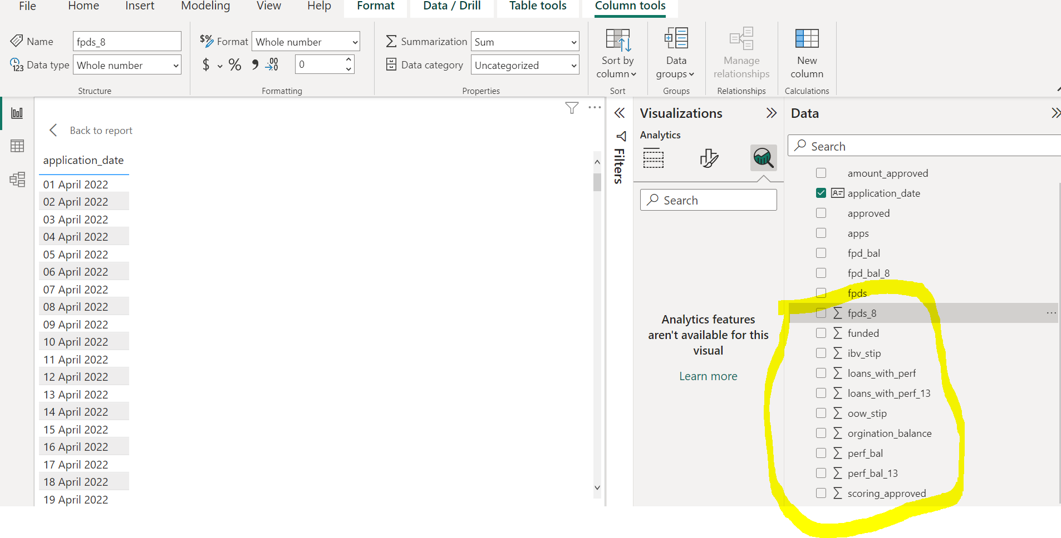The width and height of the screenshot is (1061, 538).
Task: Open the Data type dropdown
Action: [x=127, y=65]
